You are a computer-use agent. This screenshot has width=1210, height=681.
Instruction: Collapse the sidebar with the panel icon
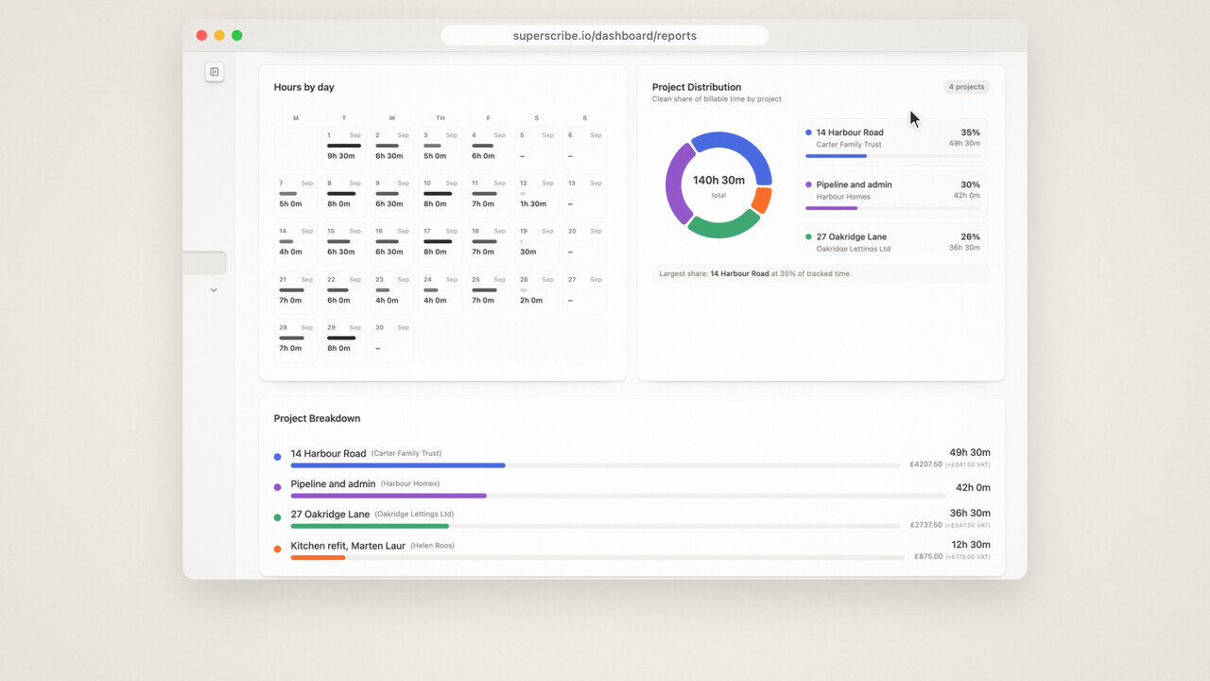pyautogui.click(x=215, y=72)
